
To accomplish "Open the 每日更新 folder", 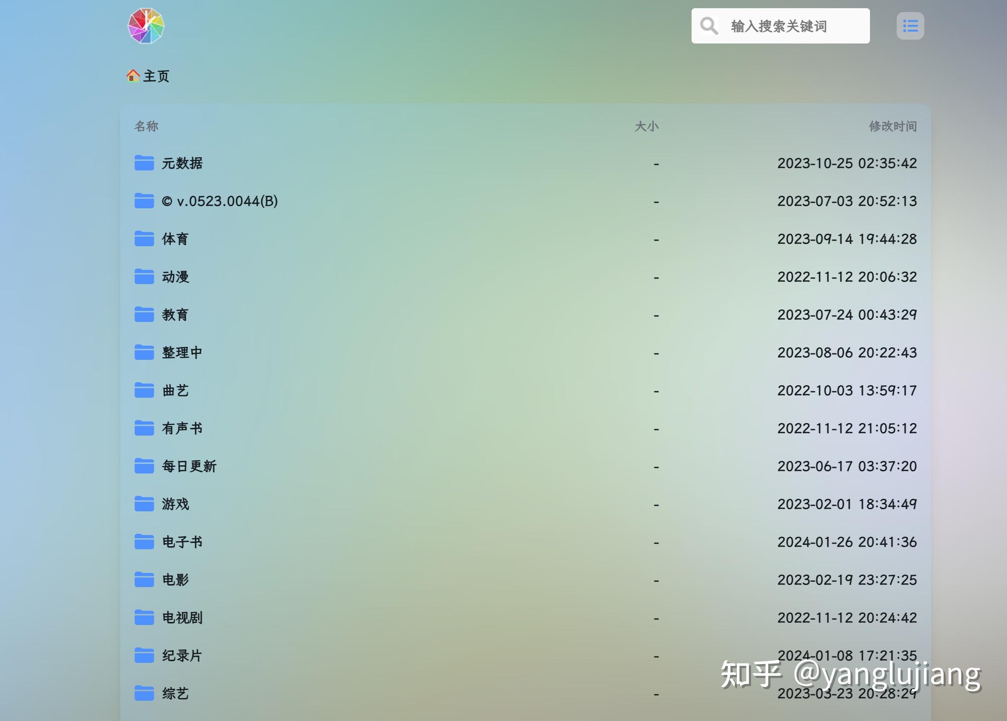I will click(189, 466).
